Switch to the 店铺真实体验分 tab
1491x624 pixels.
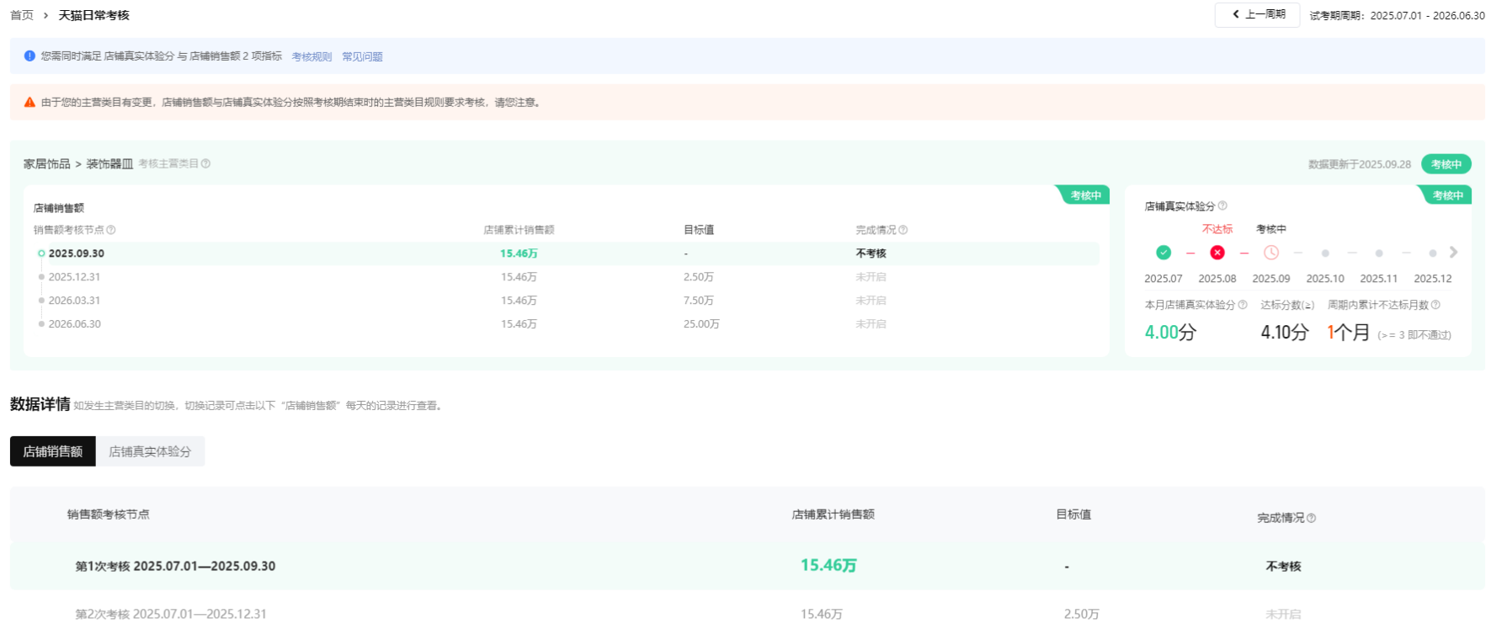coord(150,451)
